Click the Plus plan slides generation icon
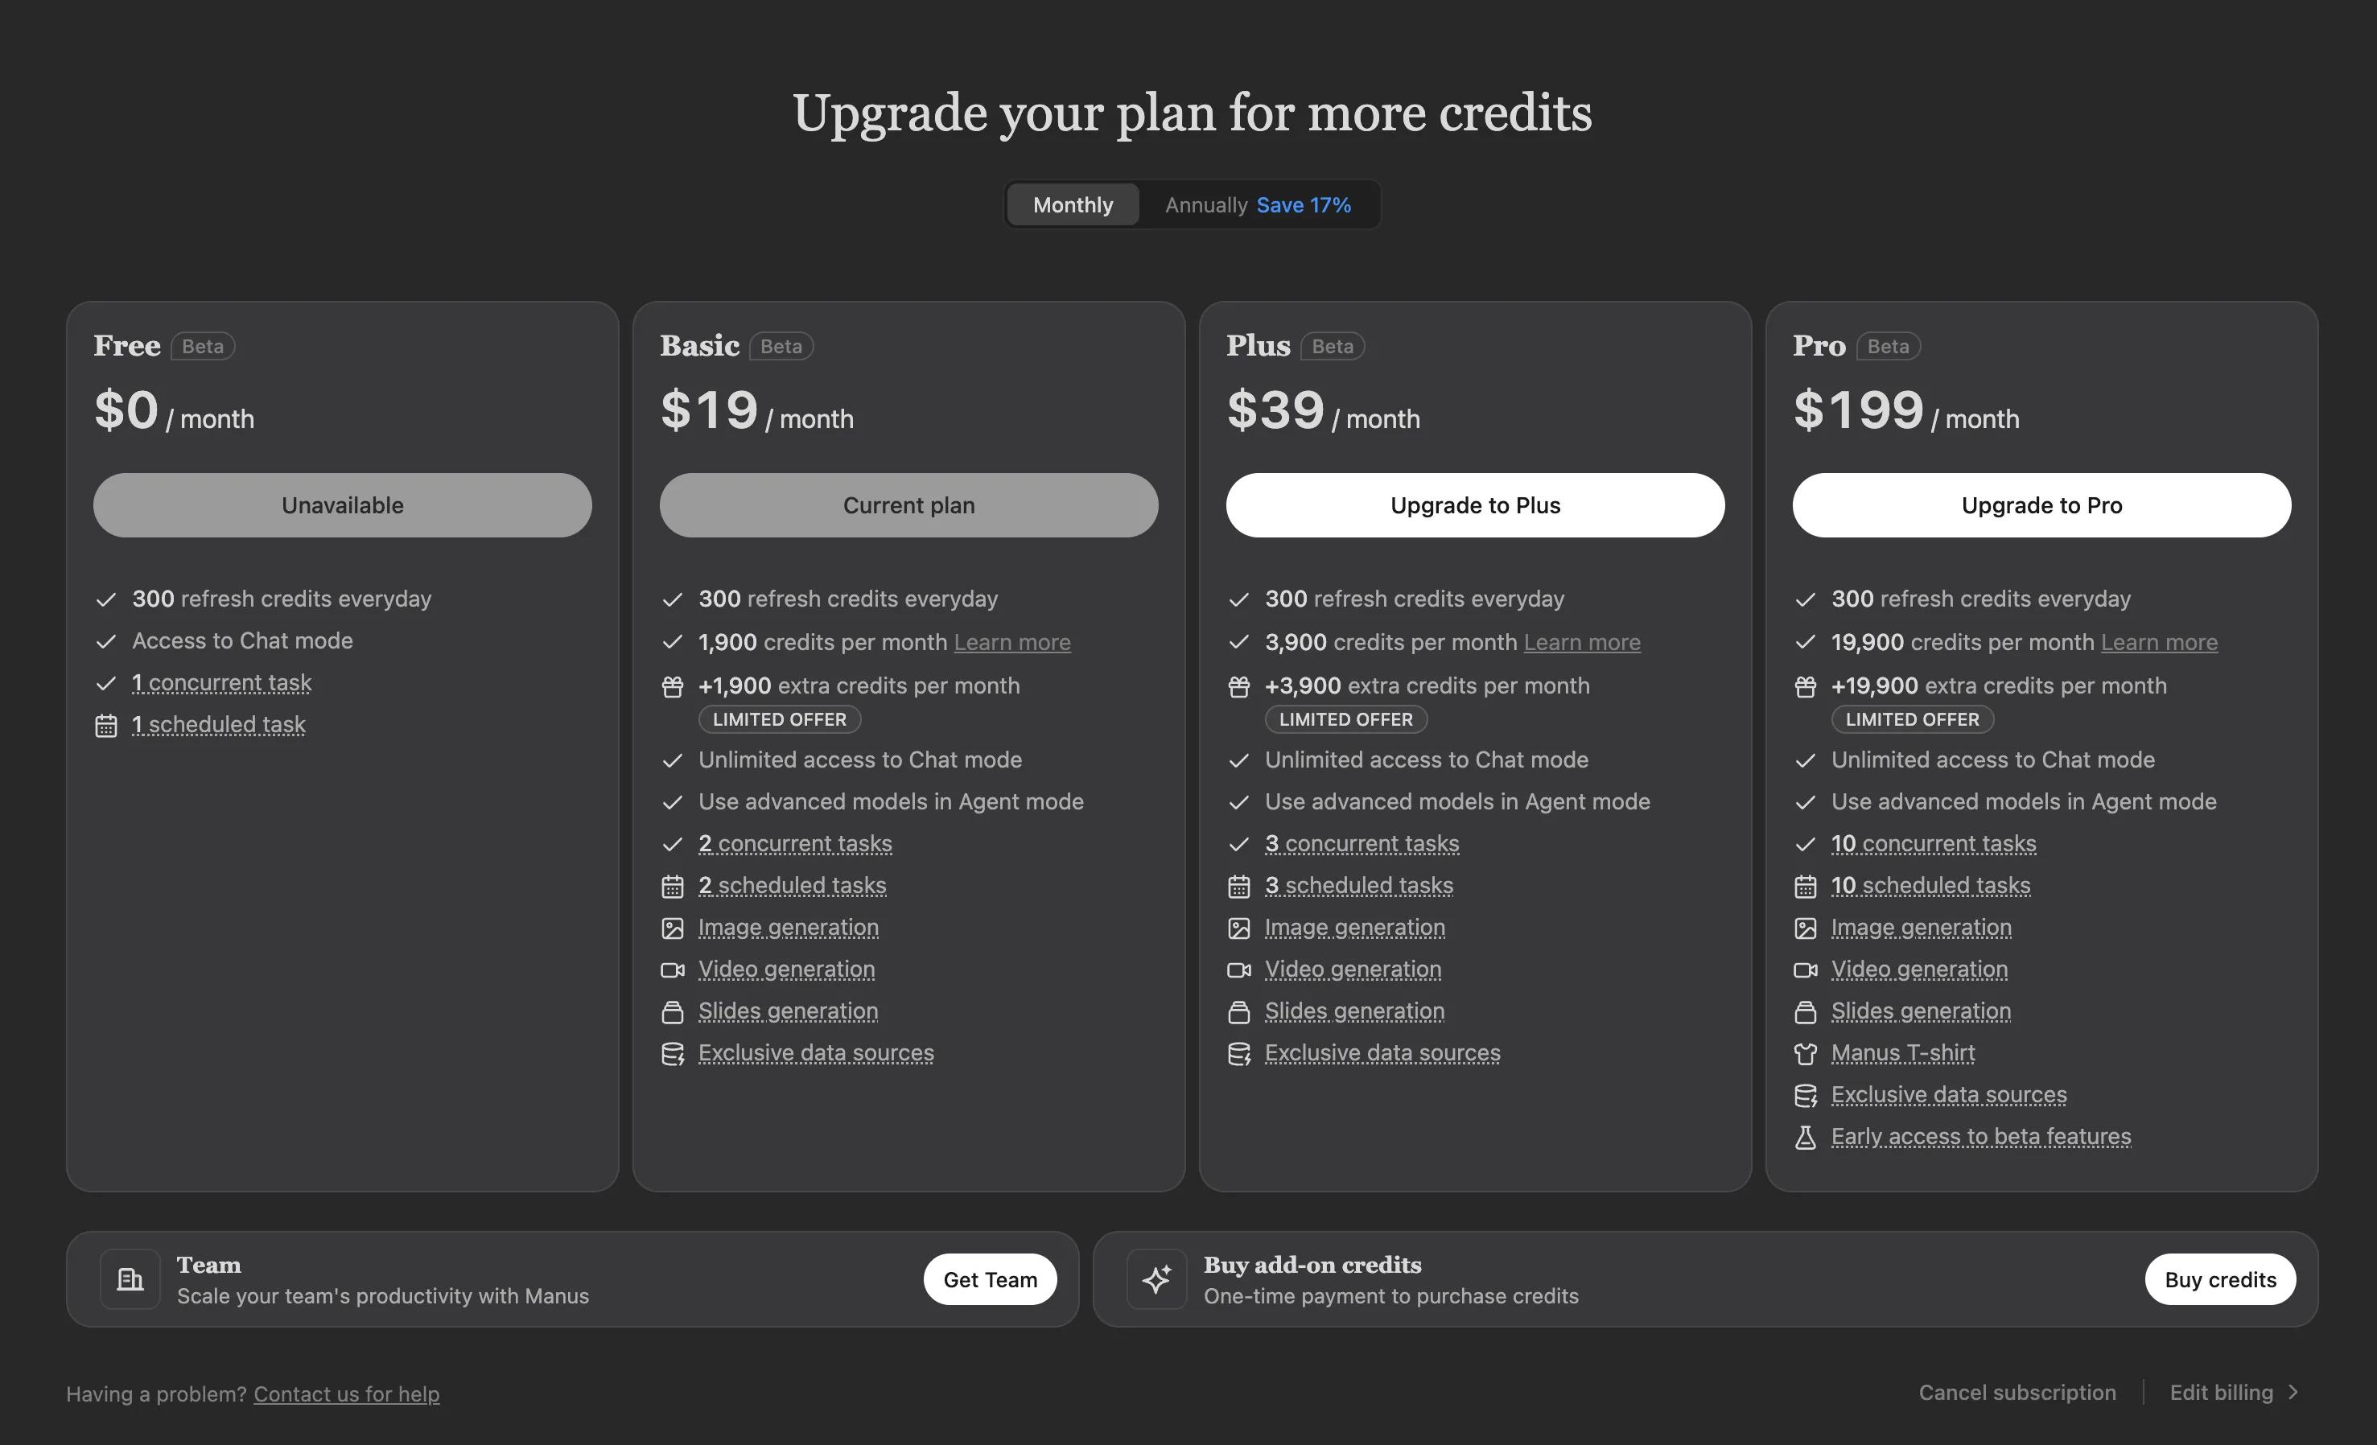Screen dimensions: 2377x1445 click(1238, 1012)
